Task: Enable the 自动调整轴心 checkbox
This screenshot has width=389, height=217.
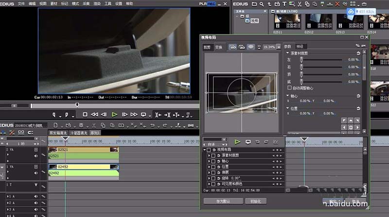Action: click(x=290, y=89)
